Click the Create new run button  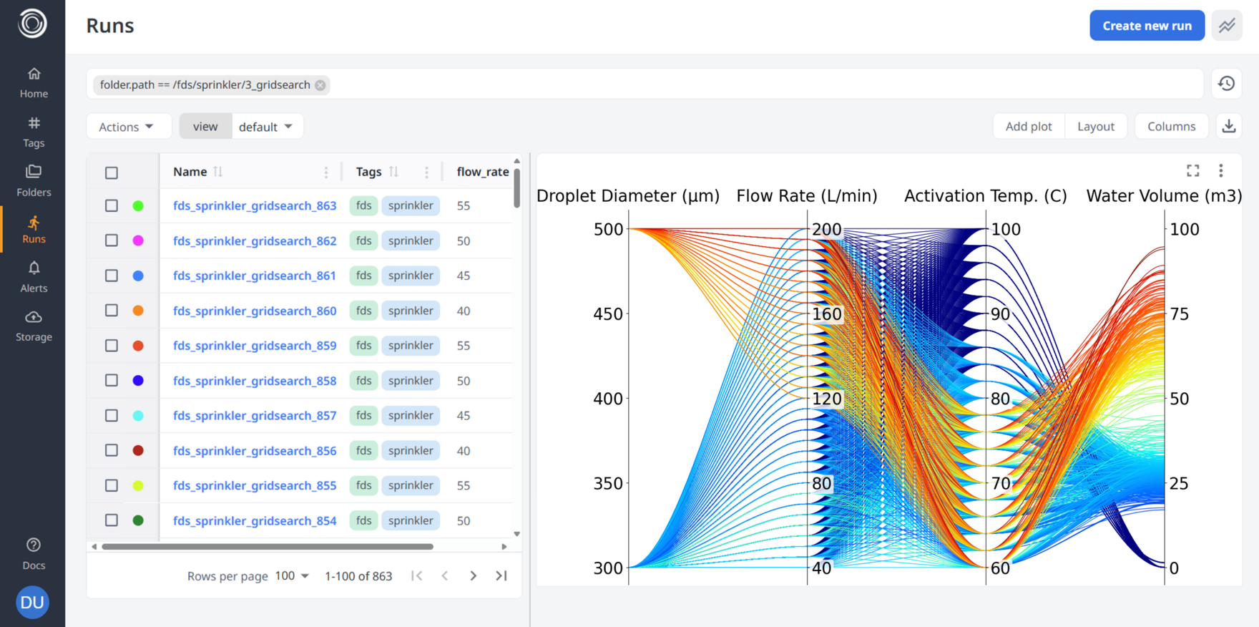coord(1146,26)
